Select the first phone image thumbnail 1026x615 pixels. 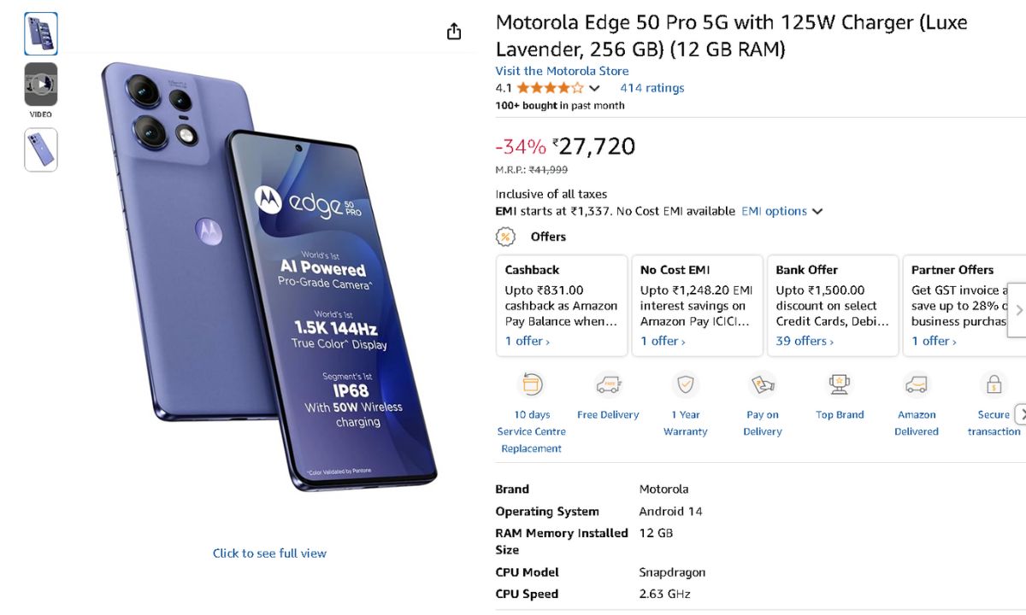[41, 33]
